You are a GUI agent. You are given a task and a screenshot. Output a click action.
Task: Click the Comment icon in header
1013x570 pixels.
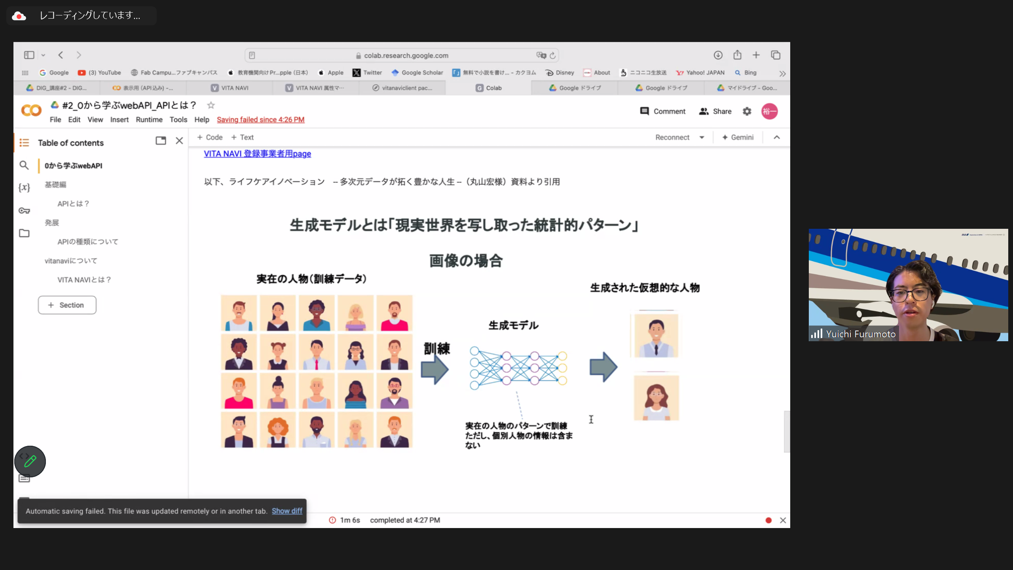pos(644,111)
